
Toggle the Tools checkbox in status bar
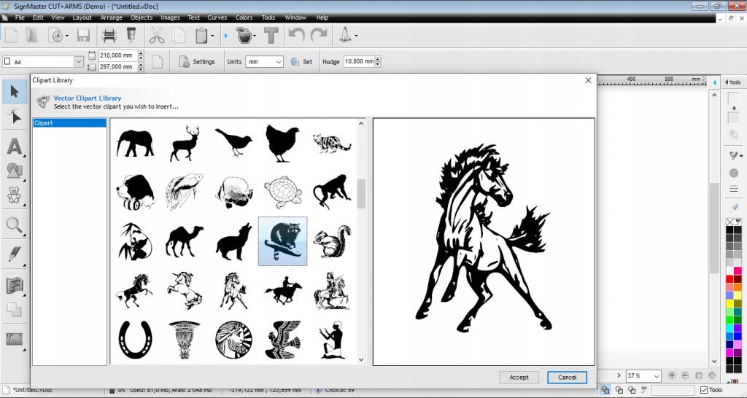click(703, 390)
